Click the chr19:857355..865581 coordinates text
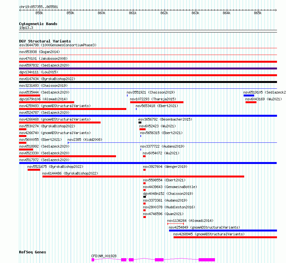The image size is (286, 263). (x=39, y=7)
